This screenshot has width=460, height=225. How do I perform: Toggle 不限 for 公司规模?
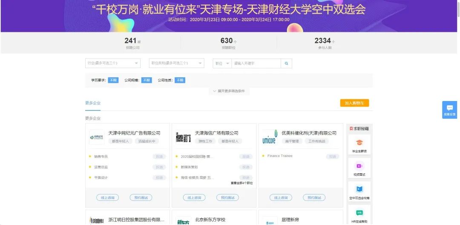(147, 80)
